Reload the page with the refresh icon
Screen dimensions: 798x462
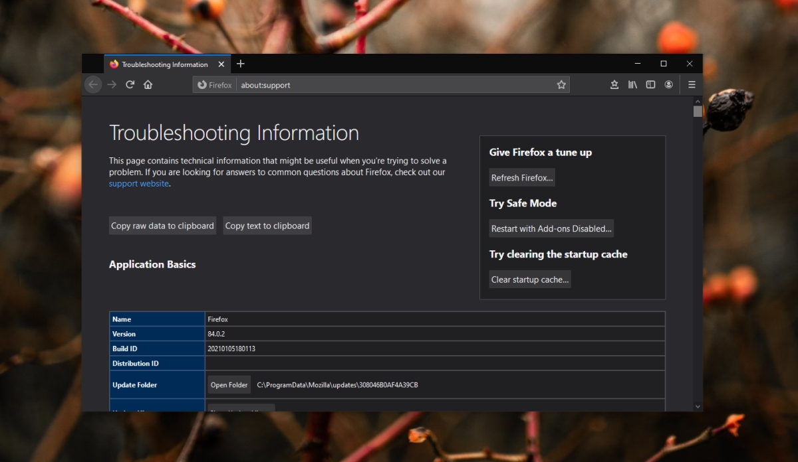pos(130,85)
